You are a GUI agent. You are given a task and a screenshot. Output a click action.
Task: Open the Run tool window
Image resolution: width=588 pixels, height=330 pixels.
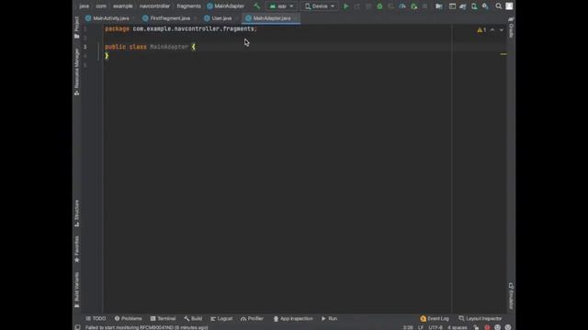[329, 318]
